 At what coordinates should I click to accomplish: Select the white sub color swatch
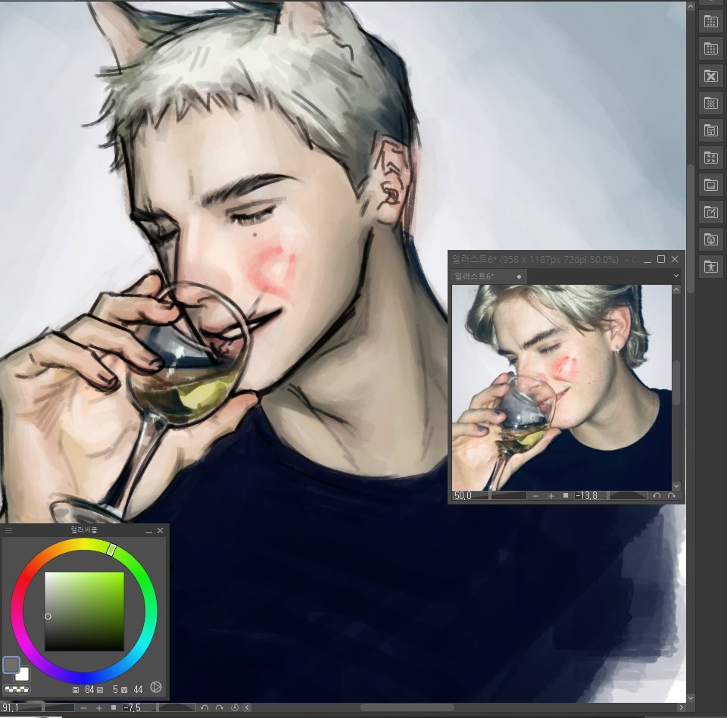pos(23,675)
